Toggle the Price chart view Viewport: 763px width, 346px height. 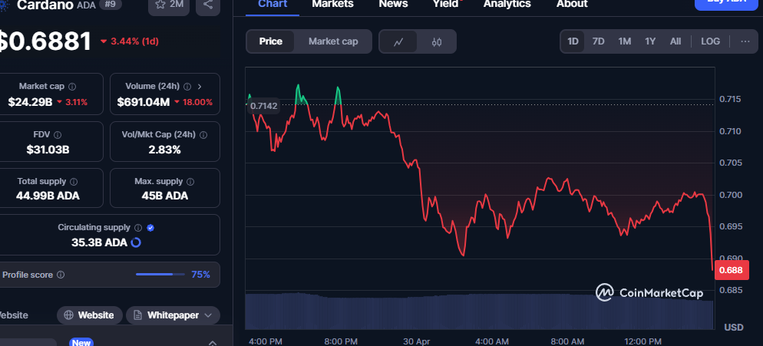tap(270, 41)
